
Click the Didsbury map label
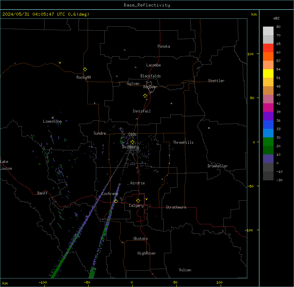point(131,147)
